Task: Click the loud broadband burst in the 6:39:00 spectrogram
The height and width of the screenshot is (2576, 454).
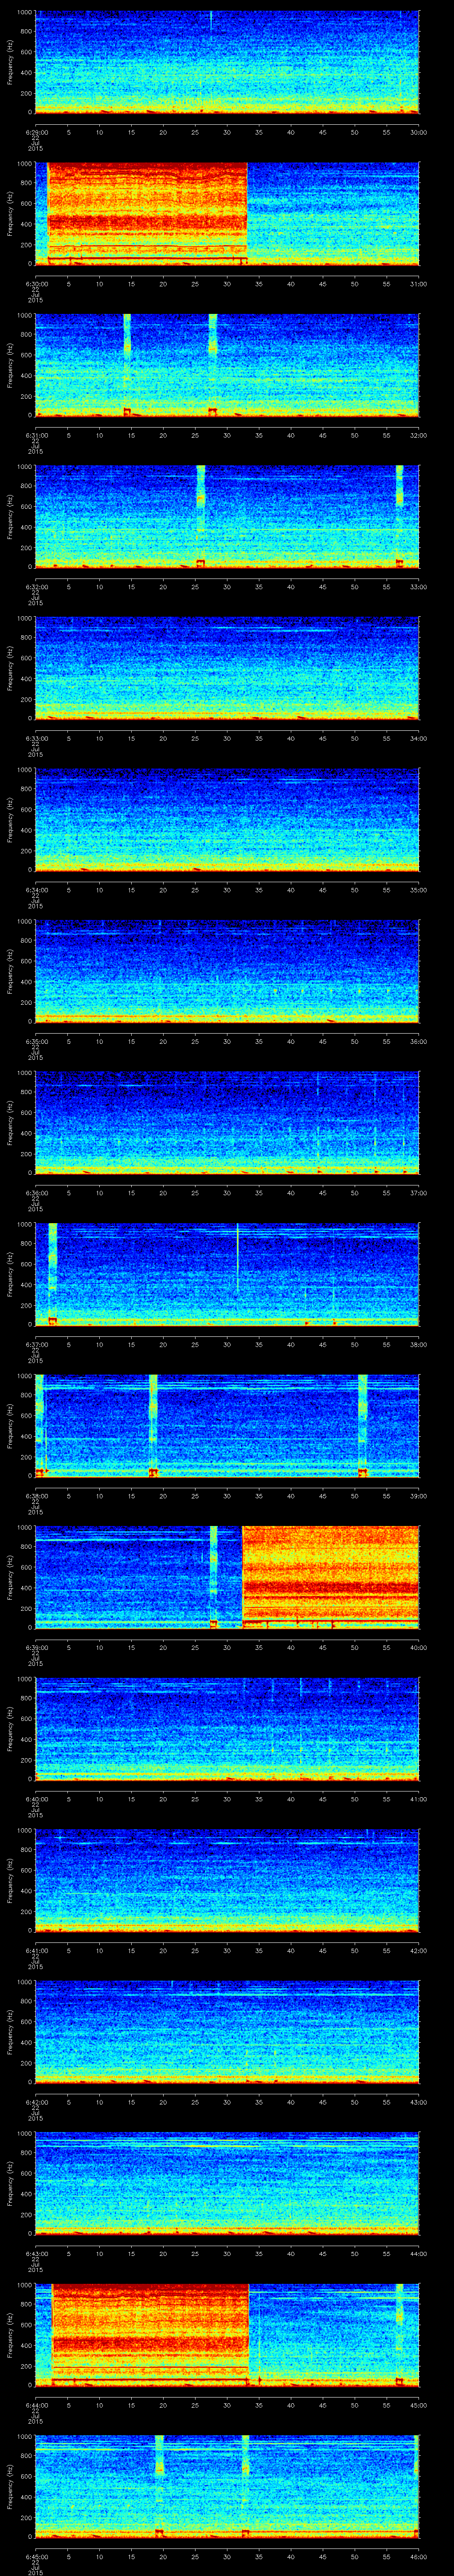Action: click(330, 1577)
